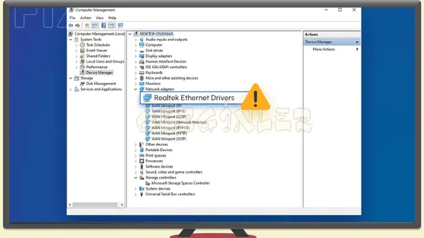424x238 pixels.
Task: Collapse the Network adapters category
Action: 135,89
